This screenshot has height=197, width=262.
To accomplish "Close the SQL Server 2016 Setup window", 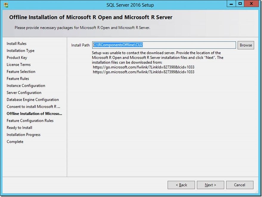I will pyautogui.click(x=251, y=4).
